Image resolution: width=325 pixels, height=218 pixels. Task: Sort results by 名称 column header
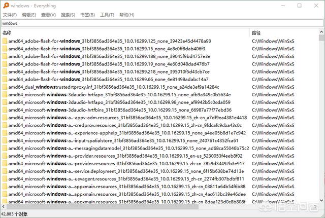pos(125,32)
